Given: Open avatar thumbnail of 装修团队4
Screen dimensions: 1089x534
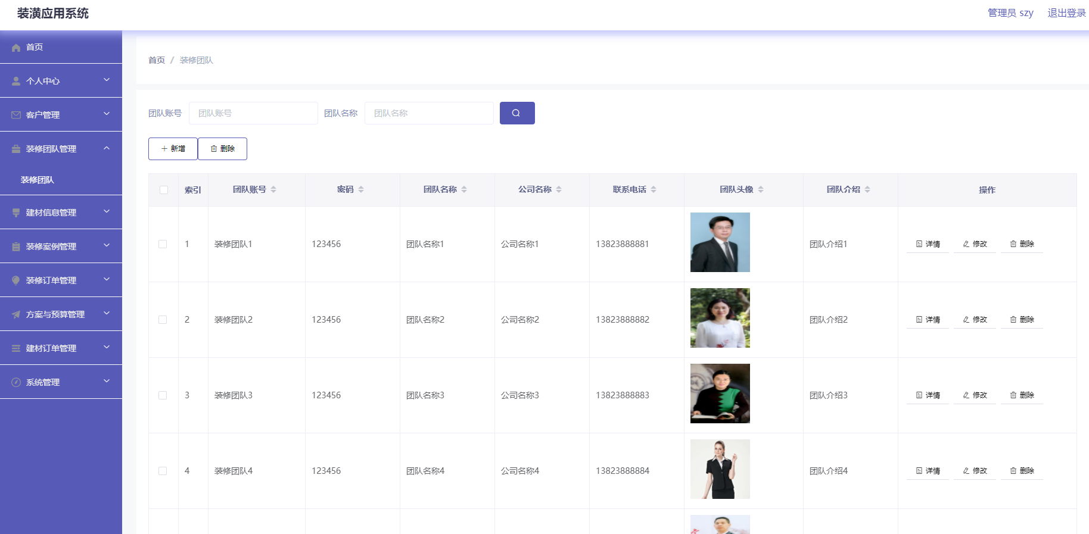Looking at the screenshot, I should click(720, 469).
